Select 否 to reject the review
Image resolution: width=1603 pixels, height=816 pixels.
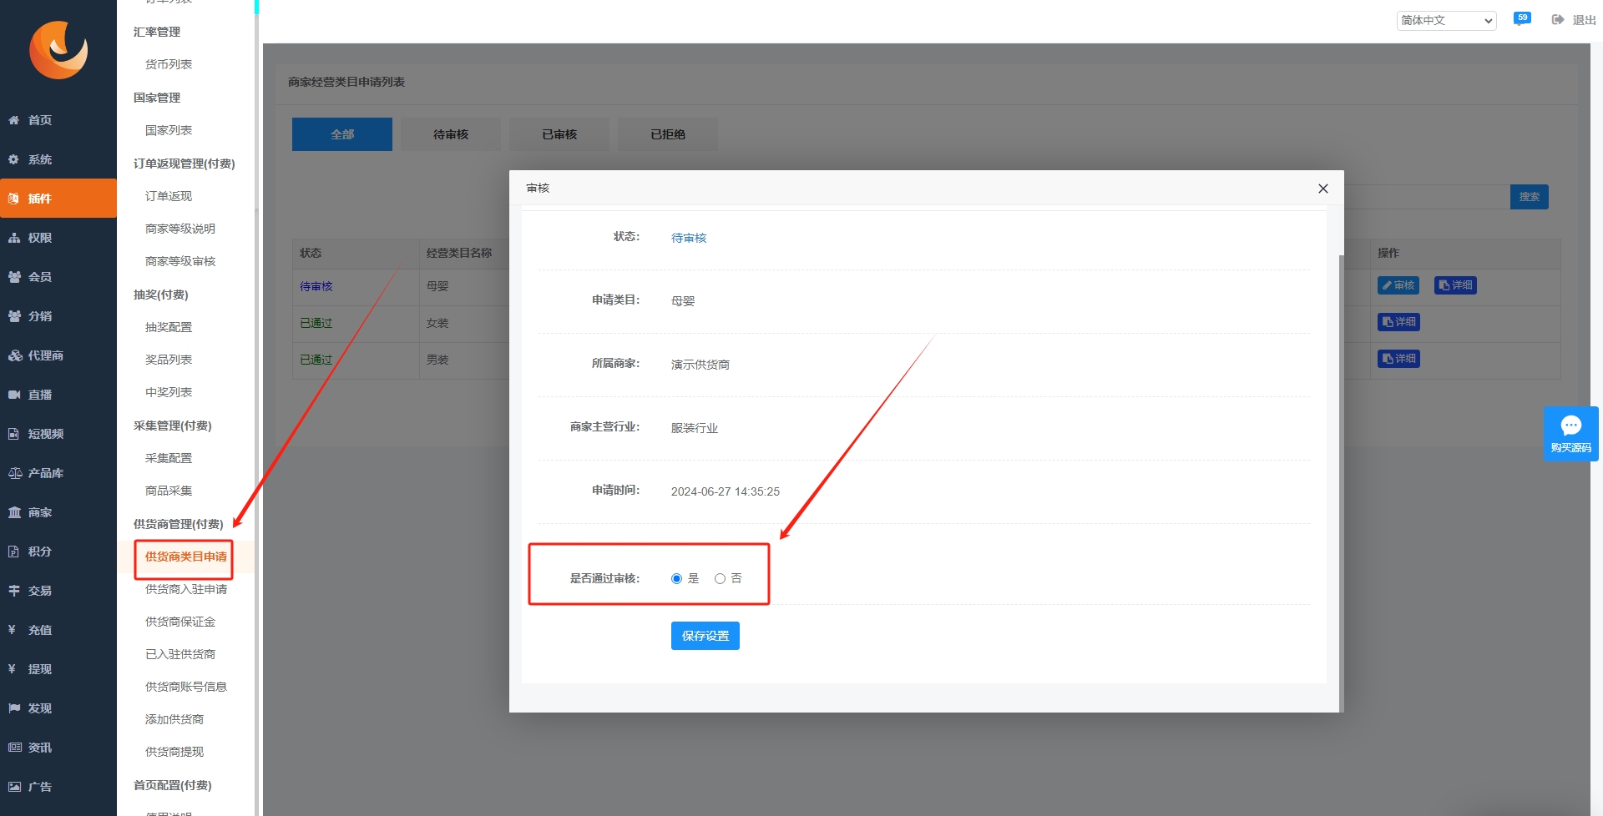coord(720,579)
